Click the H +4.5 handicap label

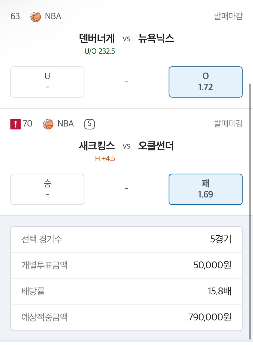coord(105,159)
